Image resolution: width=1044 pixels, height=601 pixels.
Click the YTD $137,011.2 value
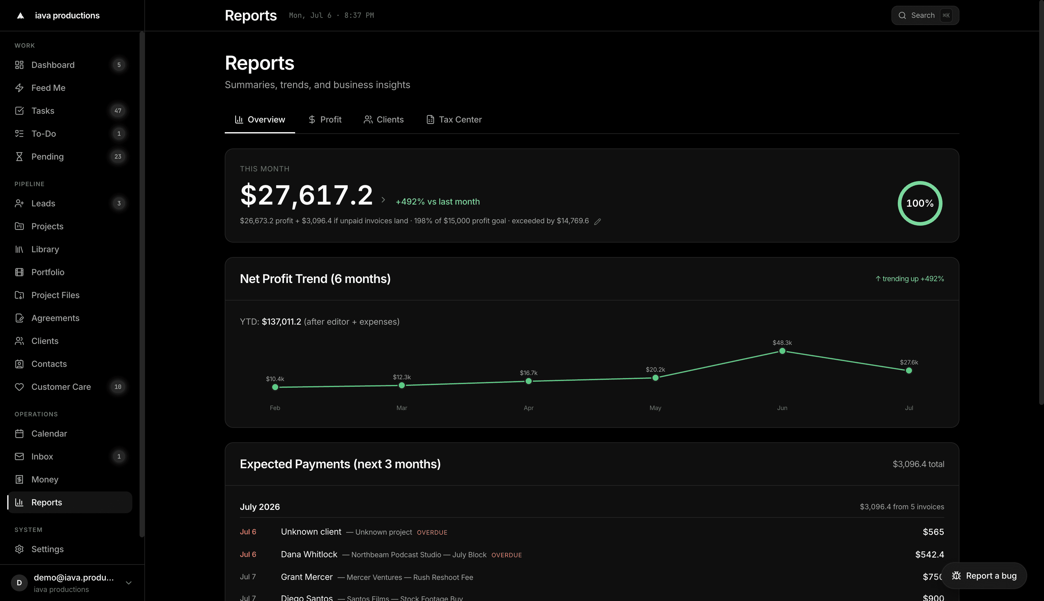282,322
